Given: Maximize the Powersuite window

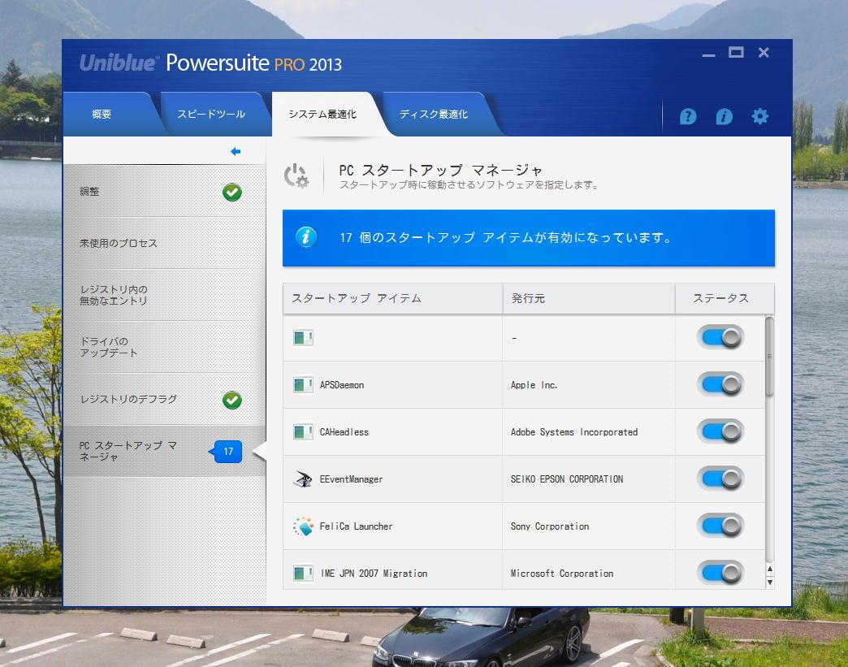Looking at the screenshot, I should (x=736, y=53).
